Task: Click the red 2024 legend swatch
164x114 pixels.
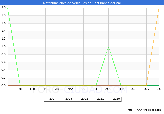Action: (46, 99)
